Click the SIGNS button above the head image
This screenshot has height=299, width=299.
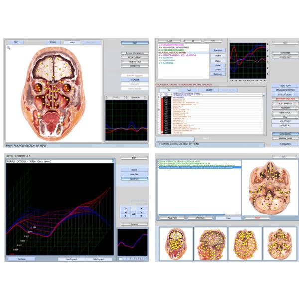pyautogui.click(x=53, y=42)
